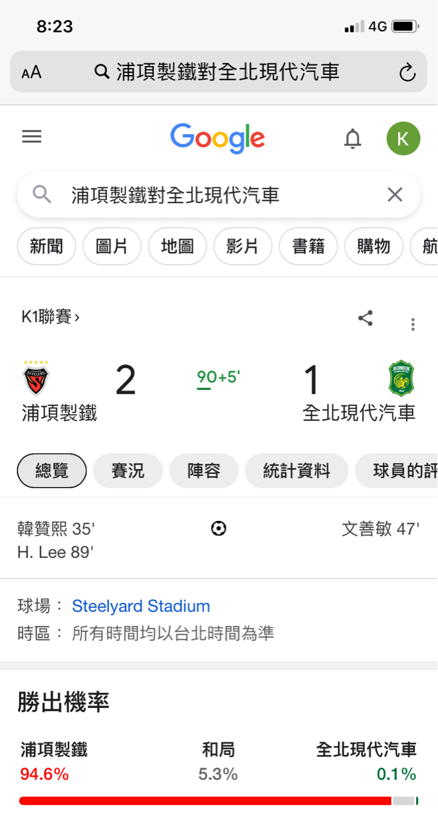Clear the search box with X
The image size is (438, 821).
394,195
